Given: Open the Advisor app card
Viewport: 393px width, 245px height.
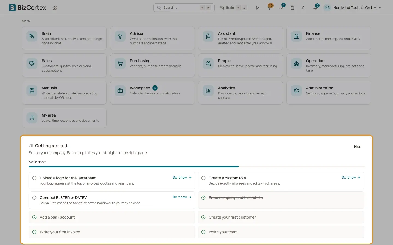Looking at the screenshot, I should tap(152, 38).
